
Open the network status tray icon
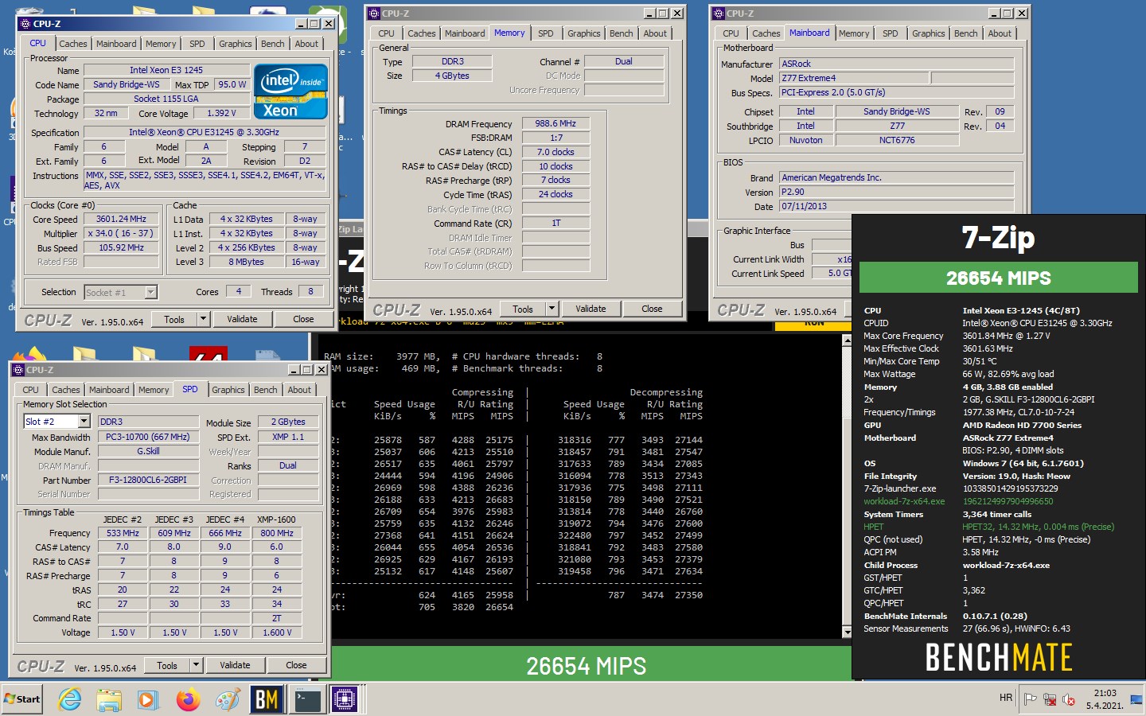tap(1050, 699)
